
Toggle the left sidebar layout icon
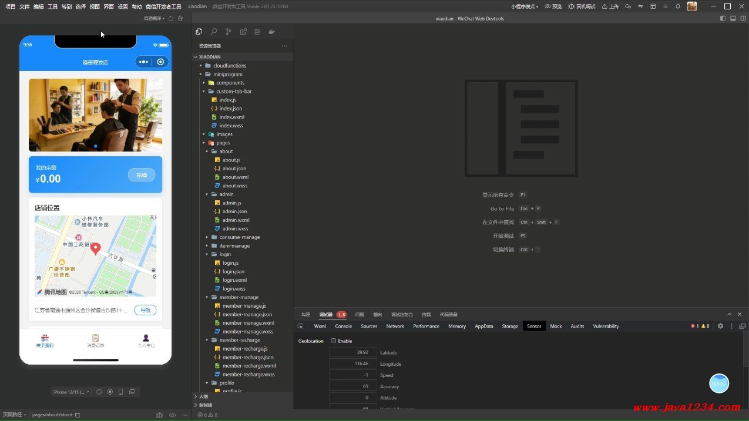723,18
